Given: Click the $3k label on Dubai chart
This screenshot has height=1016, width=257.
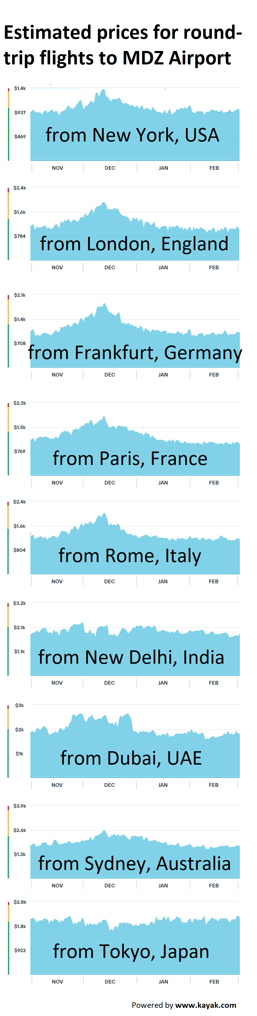Looking at the screenshot, I should pyautogui.click(x=20, y=705).
